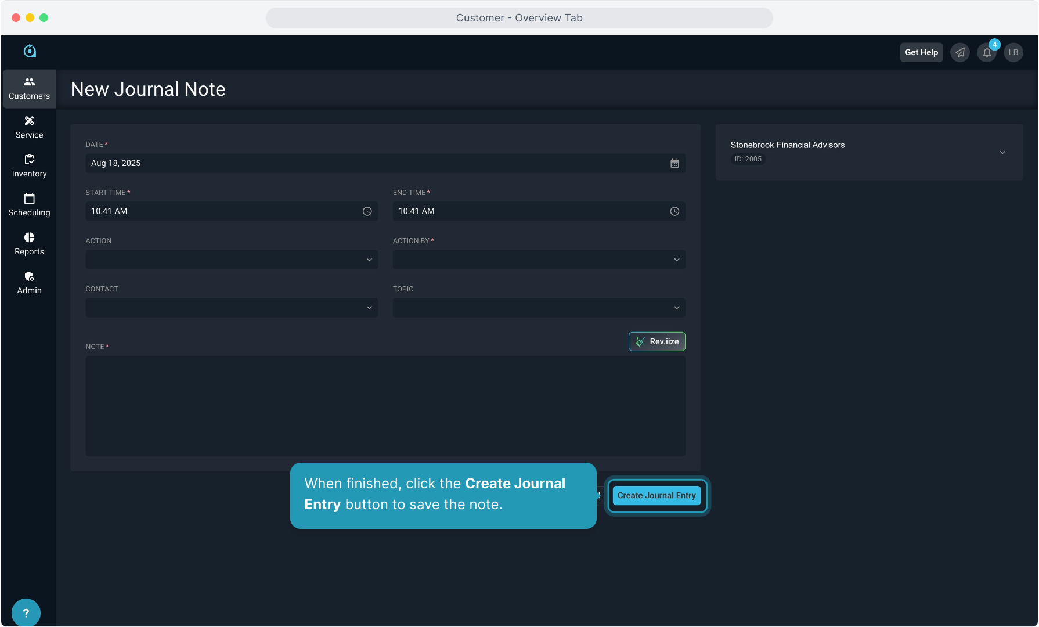Image resolution: width=1039 pixels, height=627 pixels.
Task: Open the notifications bell icon
Action: [987, 53]
